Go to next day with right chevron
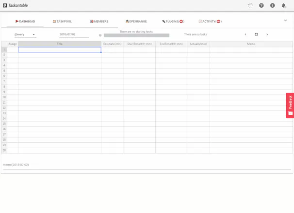The image size is (294, 213). (267, 34)
